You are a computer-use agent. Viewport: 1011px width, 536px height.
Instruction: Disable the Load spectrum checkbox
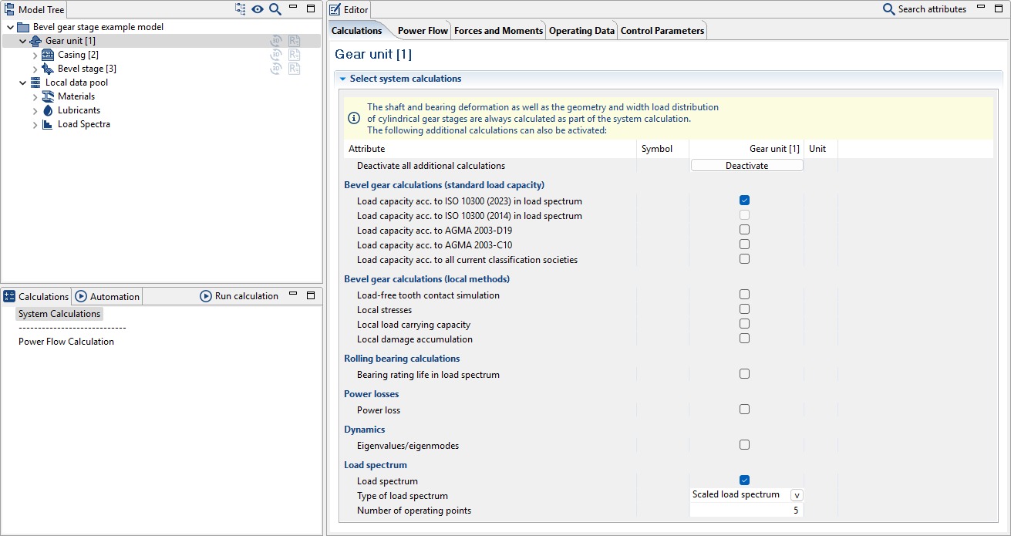744,479
